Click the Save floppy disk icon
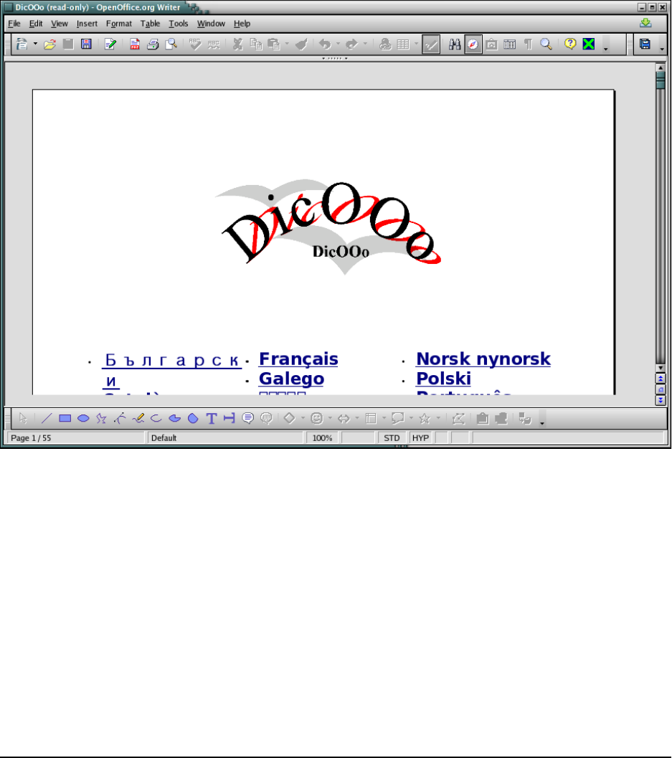Screen dimensions: 672x758 tap(86, 44)
